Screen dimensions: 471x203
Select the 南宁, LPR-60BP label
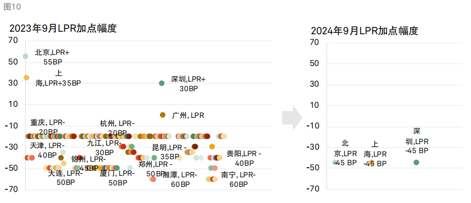click(238, 180)
